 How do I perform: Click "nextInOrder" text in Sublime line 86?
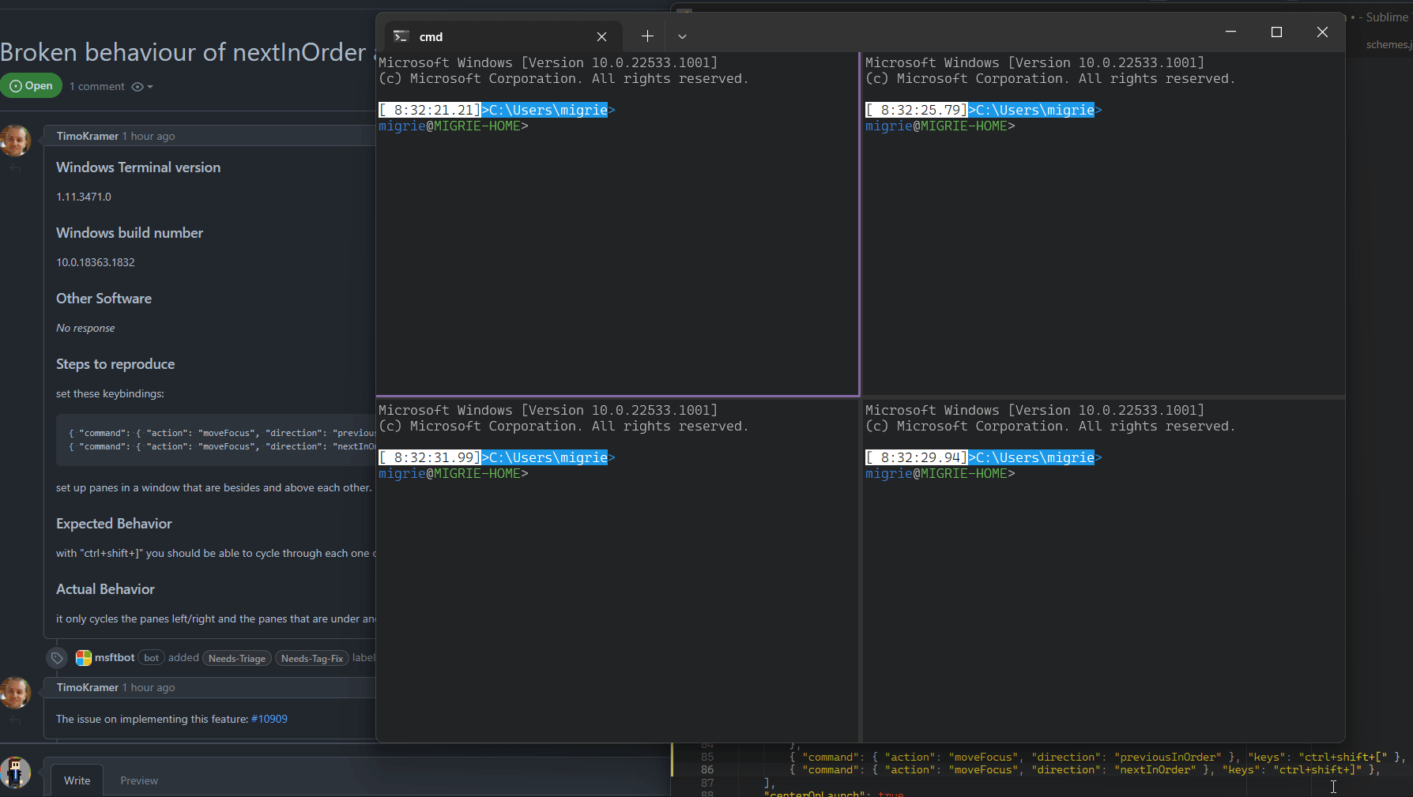coord(1155,769)
